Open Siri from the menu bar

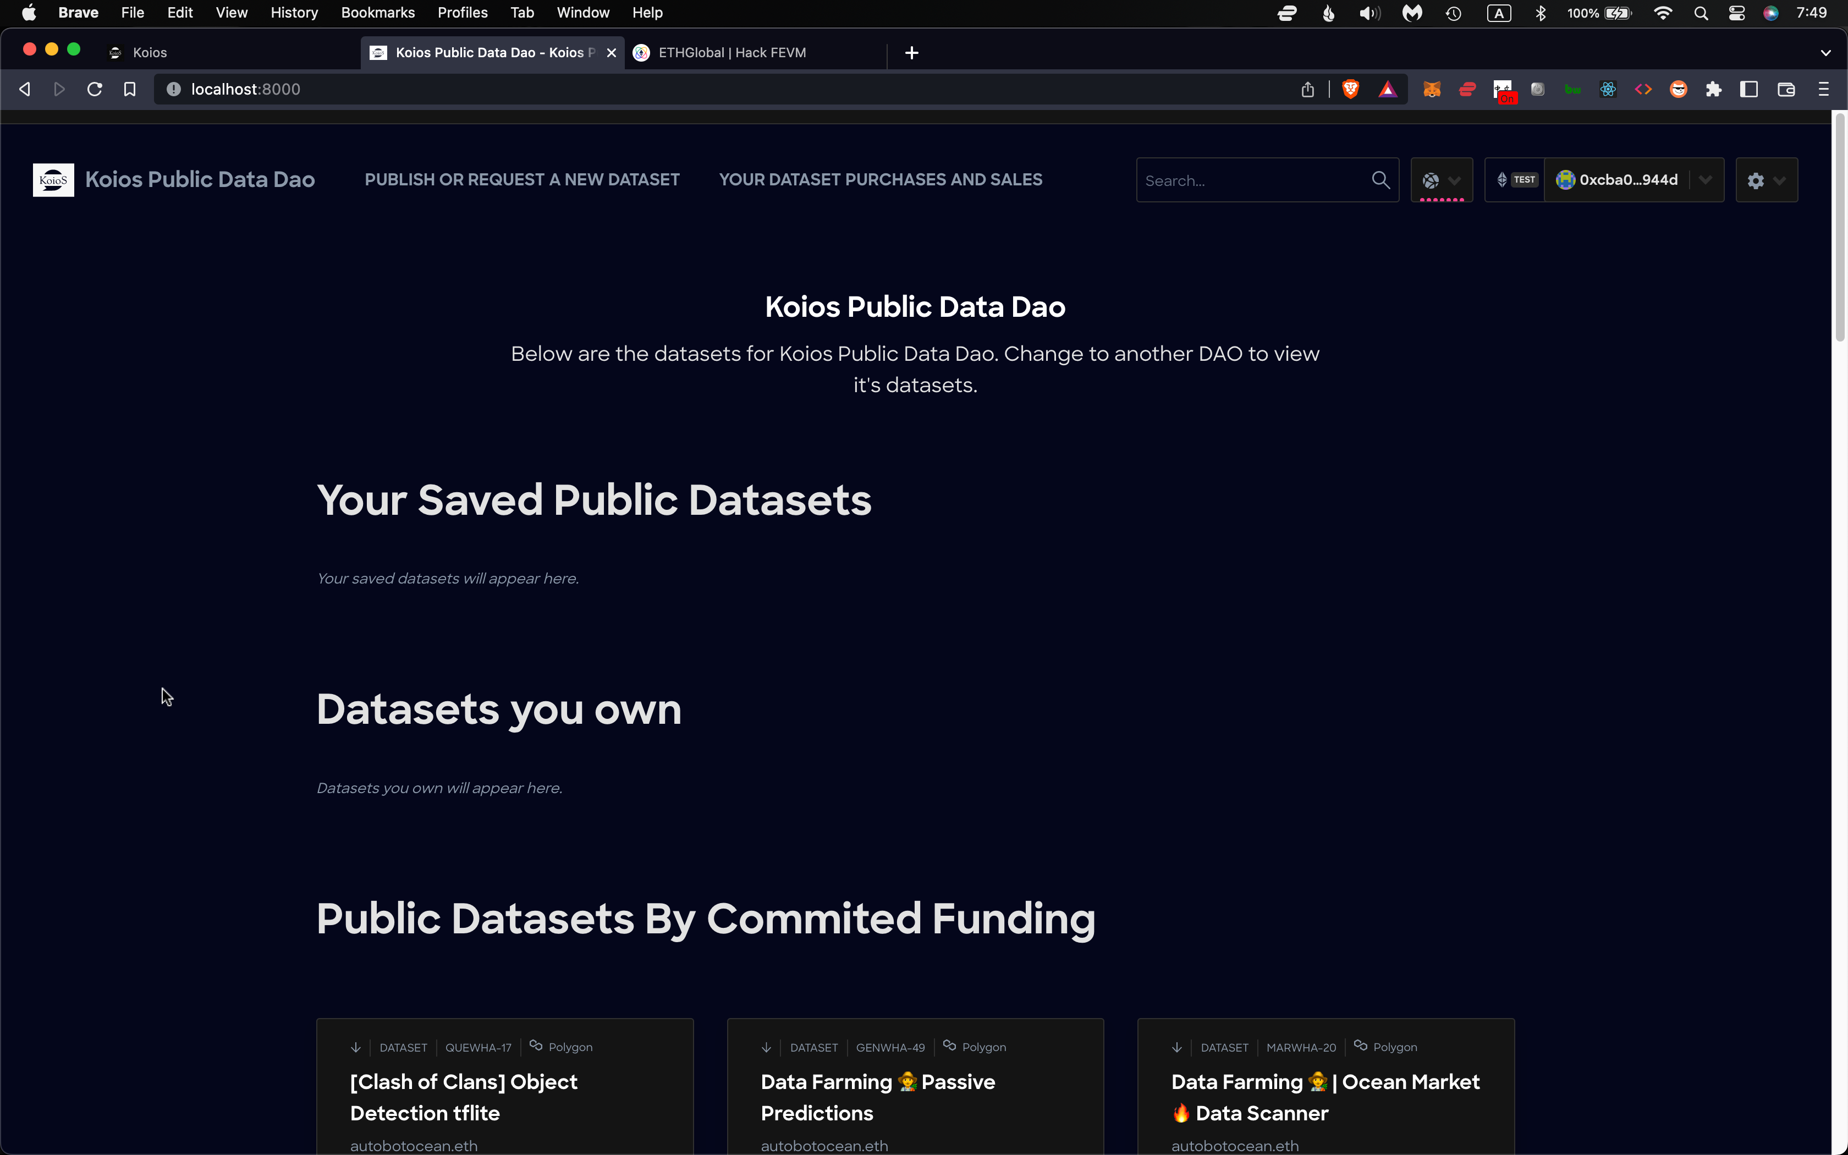tap(1771, 13)
